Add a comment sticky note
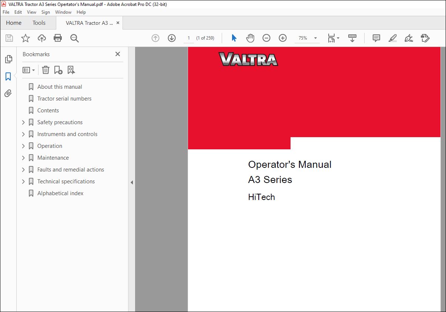 [376, 38]
